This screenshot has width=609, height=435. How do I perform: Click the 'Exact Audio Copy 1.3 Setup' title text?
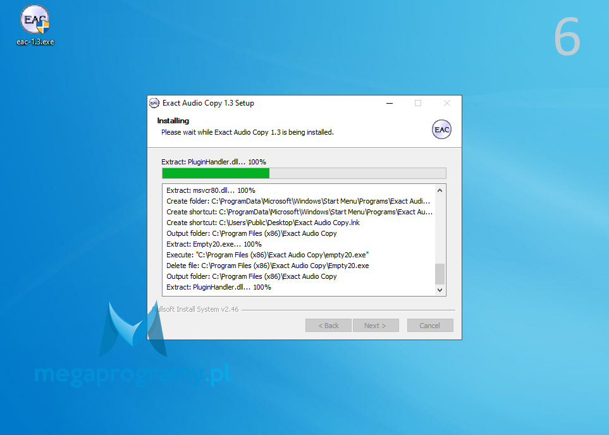208,103
